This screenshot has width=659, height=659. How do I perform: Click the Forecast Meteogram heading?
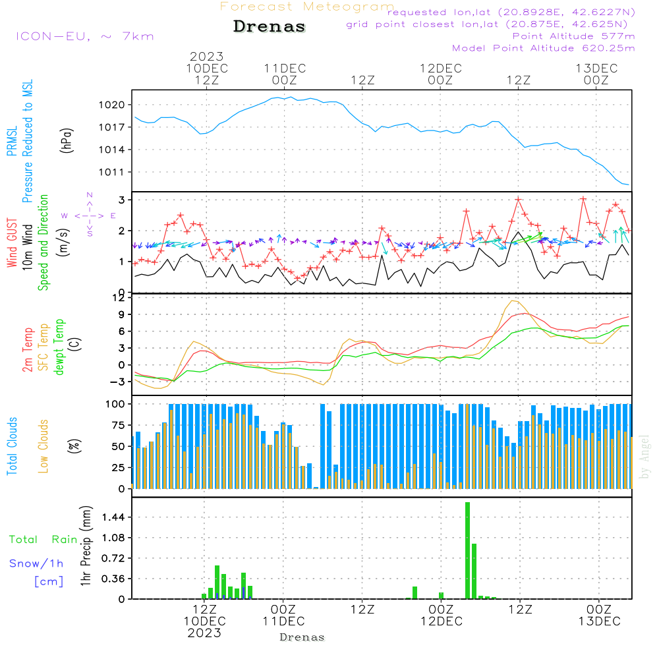pyautogui.click(x=307, y=7)
